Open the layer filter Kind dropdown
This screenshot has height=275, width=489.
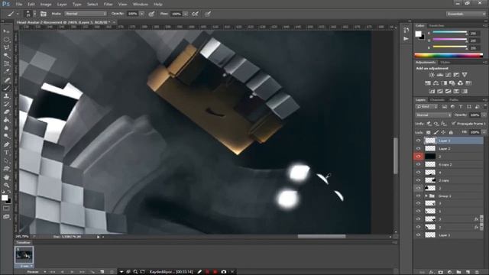tap(427, 107)
